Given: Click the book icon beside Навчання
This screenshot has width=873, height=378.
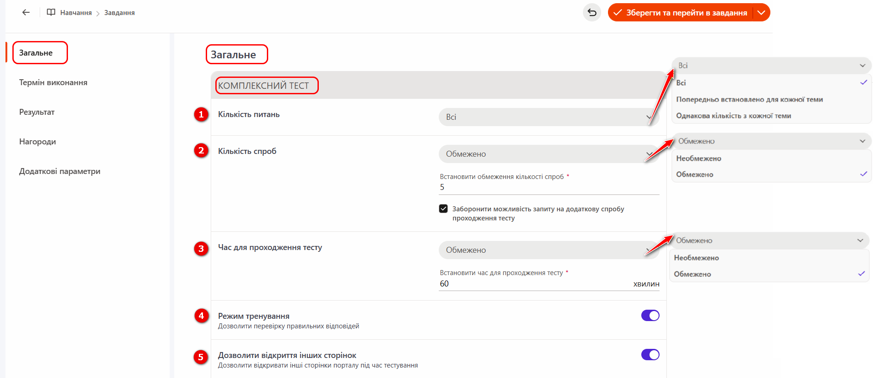Looking at the screenshot, I should (51, 12).
